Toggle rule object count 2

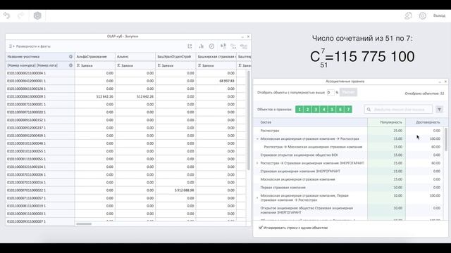(x=307, y=110)
